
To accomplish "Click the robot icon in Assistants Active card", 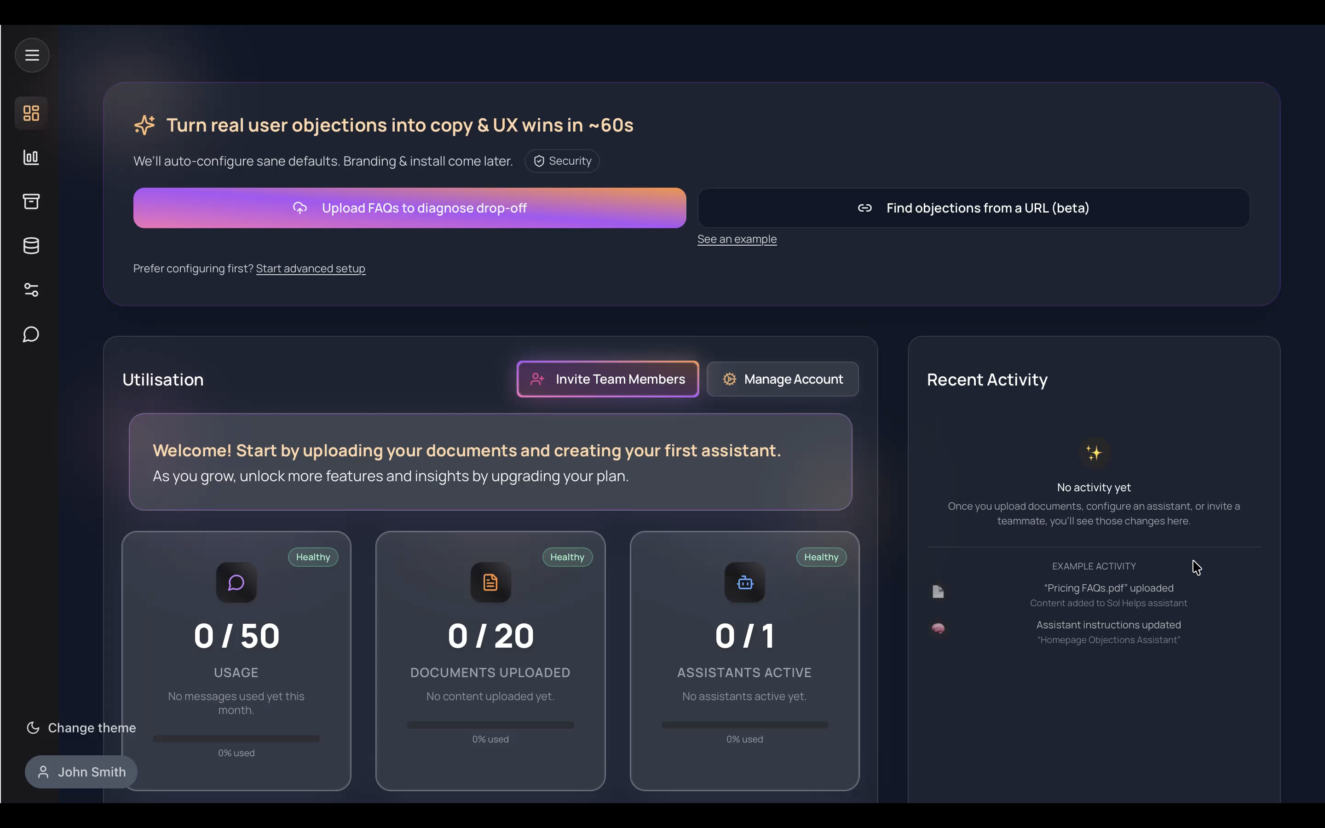I will (745, 583).
